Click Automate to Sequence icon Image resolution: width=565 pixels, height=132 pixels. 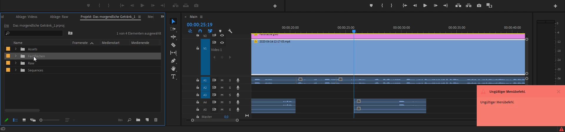tap(120, 120)
